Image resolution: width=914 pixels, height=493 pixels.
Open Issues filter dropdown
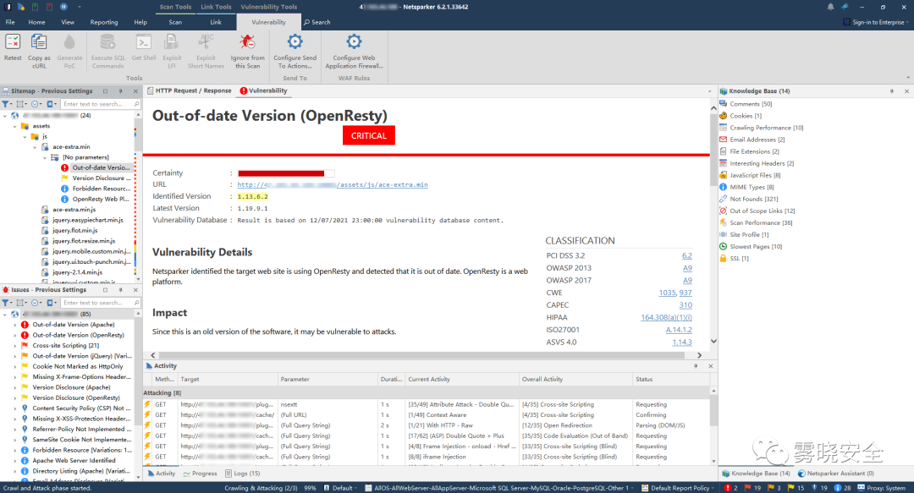point(7,303)
